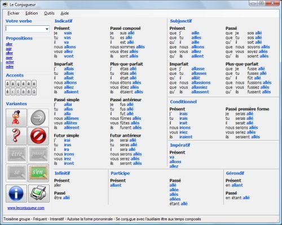Click 'en allant' under Gérondif Présent
This screenshot has height=225, width=282.
click(x=234, y=185)
